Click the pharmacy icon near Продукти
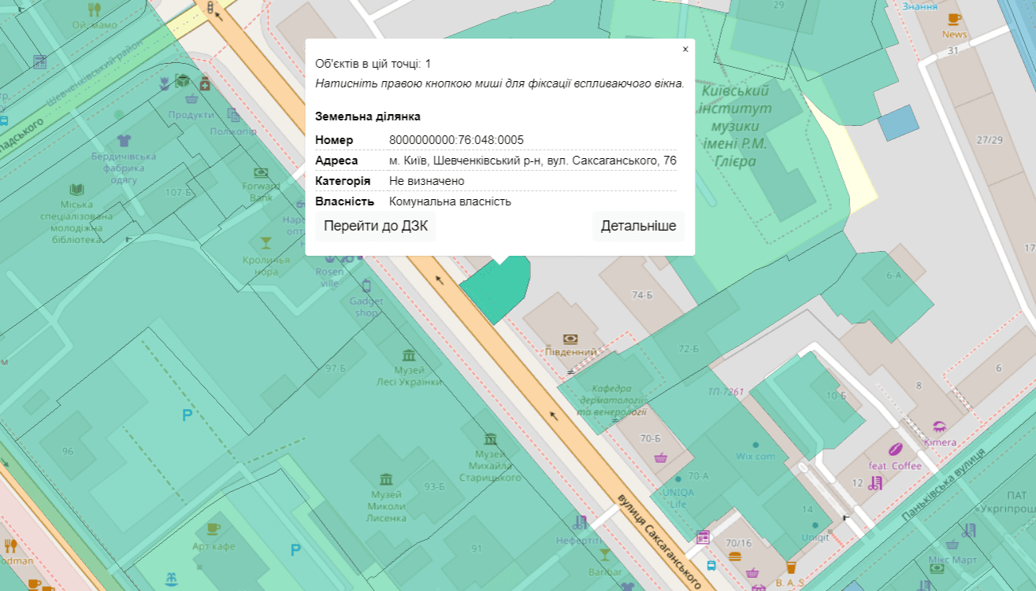The image size is (1036, 591). (205, 82)
